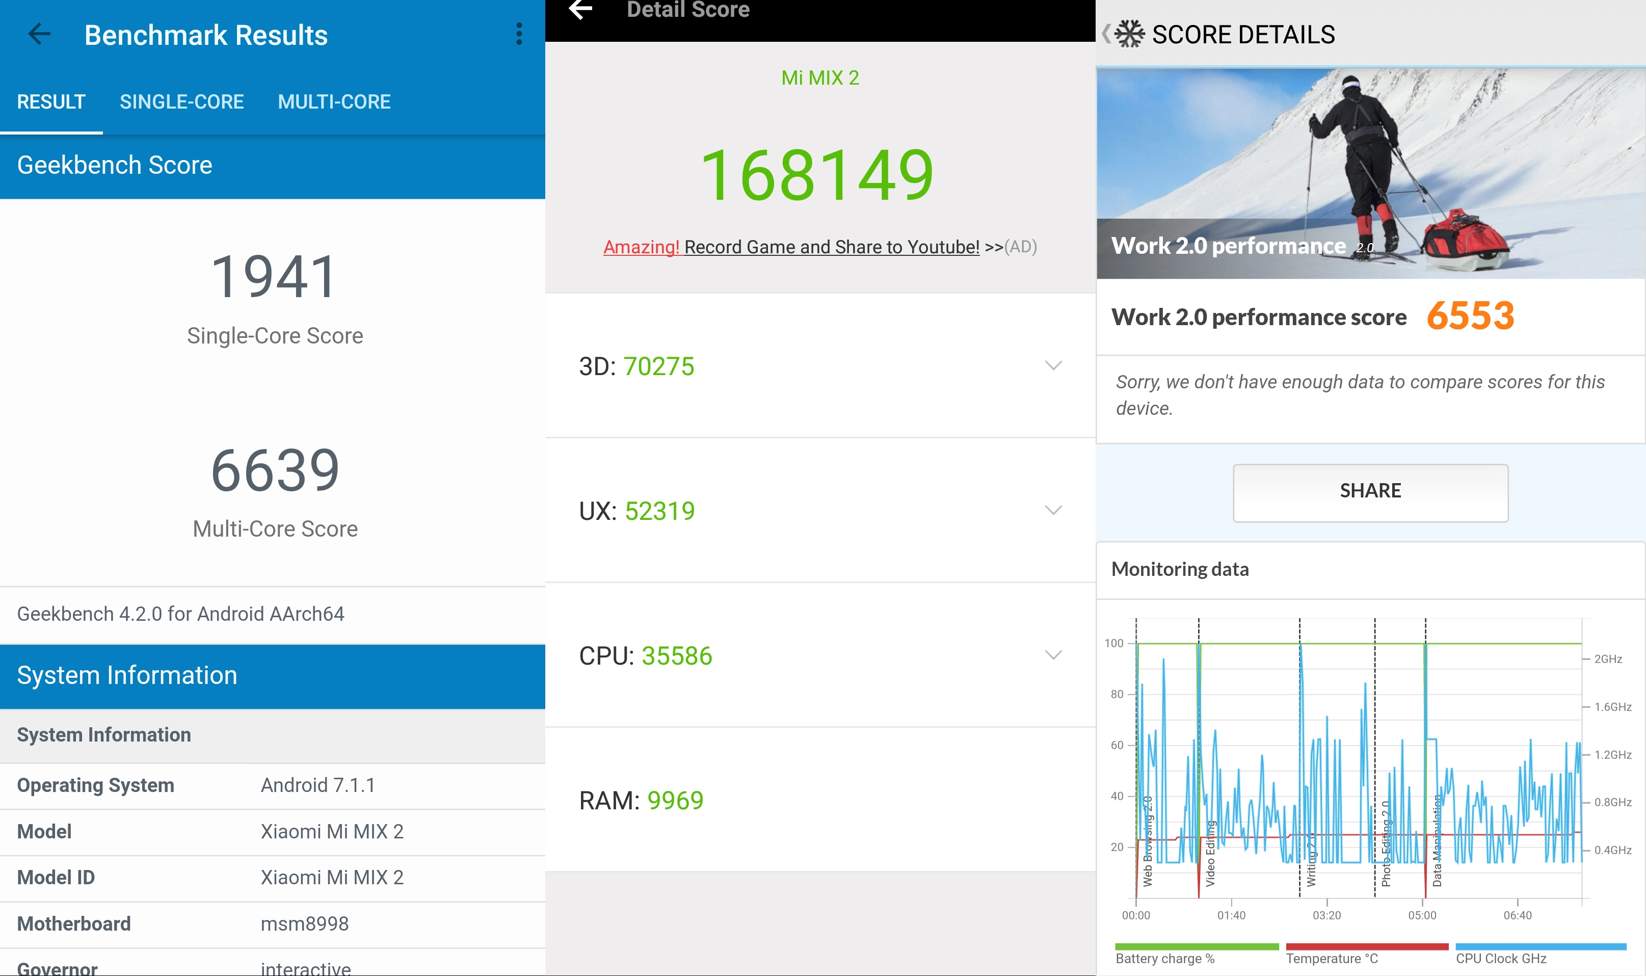Switch to the RESULT tab

[x=51, y=102]
